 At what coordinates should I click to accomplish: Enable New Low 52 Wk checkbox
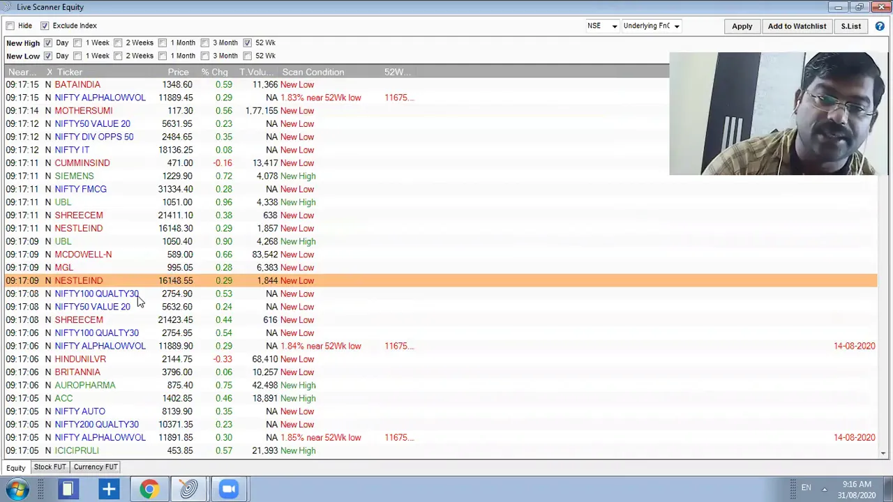coord(247,56)
